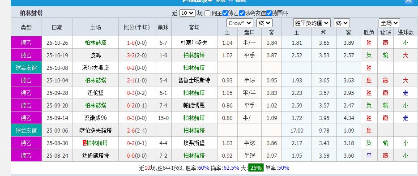Click the 让球 column header
The height and width of the screenshot is (176, 418).
[385, 33]
